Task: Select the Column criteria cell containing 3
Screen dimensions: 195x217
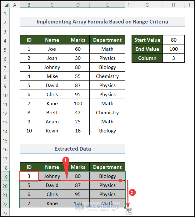Action: (174, 58)
